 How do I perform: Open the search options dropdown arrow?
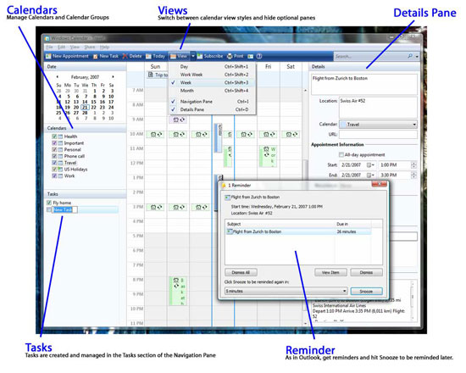(x=417, y=56)
